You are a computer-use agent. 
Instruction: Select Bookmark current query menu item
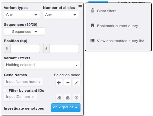point(118,26)
